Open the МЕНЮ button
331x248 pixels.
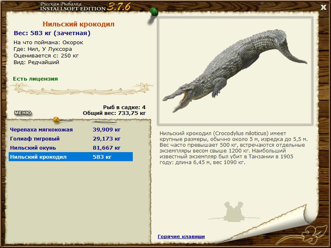click(x=23, y=113)
